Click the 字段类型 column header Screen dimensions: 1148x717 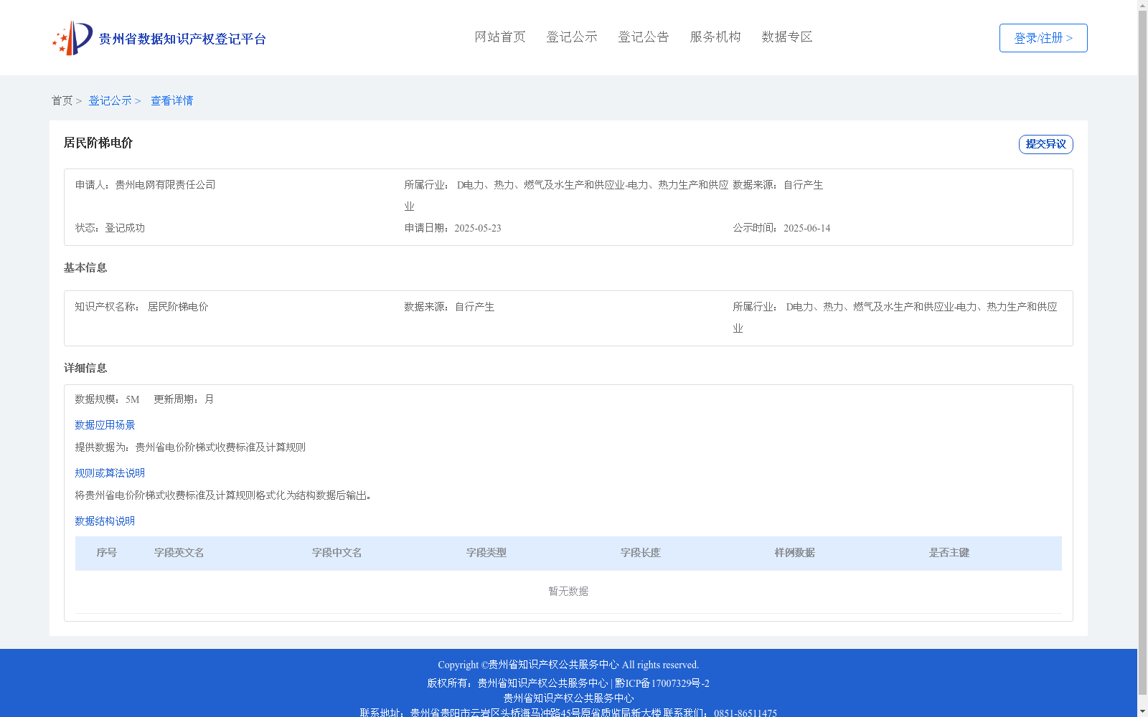click(x=486, y=553)
